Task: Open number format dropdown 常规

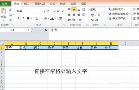Action: (x=105, y=10)
